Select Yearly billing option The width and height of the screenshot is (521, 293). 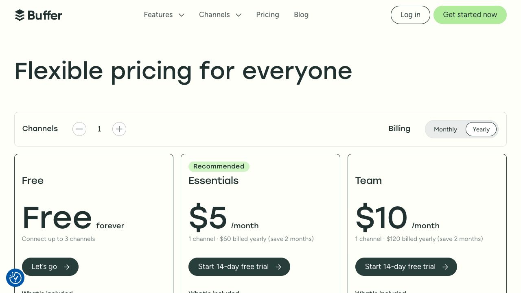click(481, 129)
